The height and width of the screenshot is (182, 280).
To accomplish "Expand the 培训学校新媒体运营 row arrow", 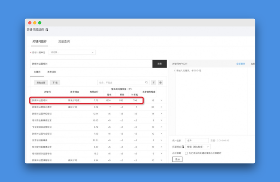I will pyautogui.click(x=161, y=147).
